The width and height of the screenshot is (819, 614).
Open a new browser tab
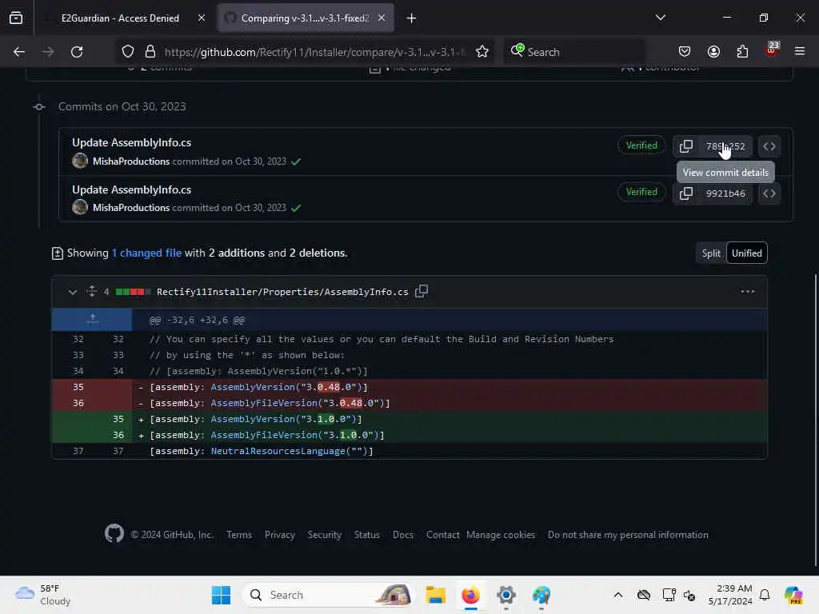(x=412, y=18)
